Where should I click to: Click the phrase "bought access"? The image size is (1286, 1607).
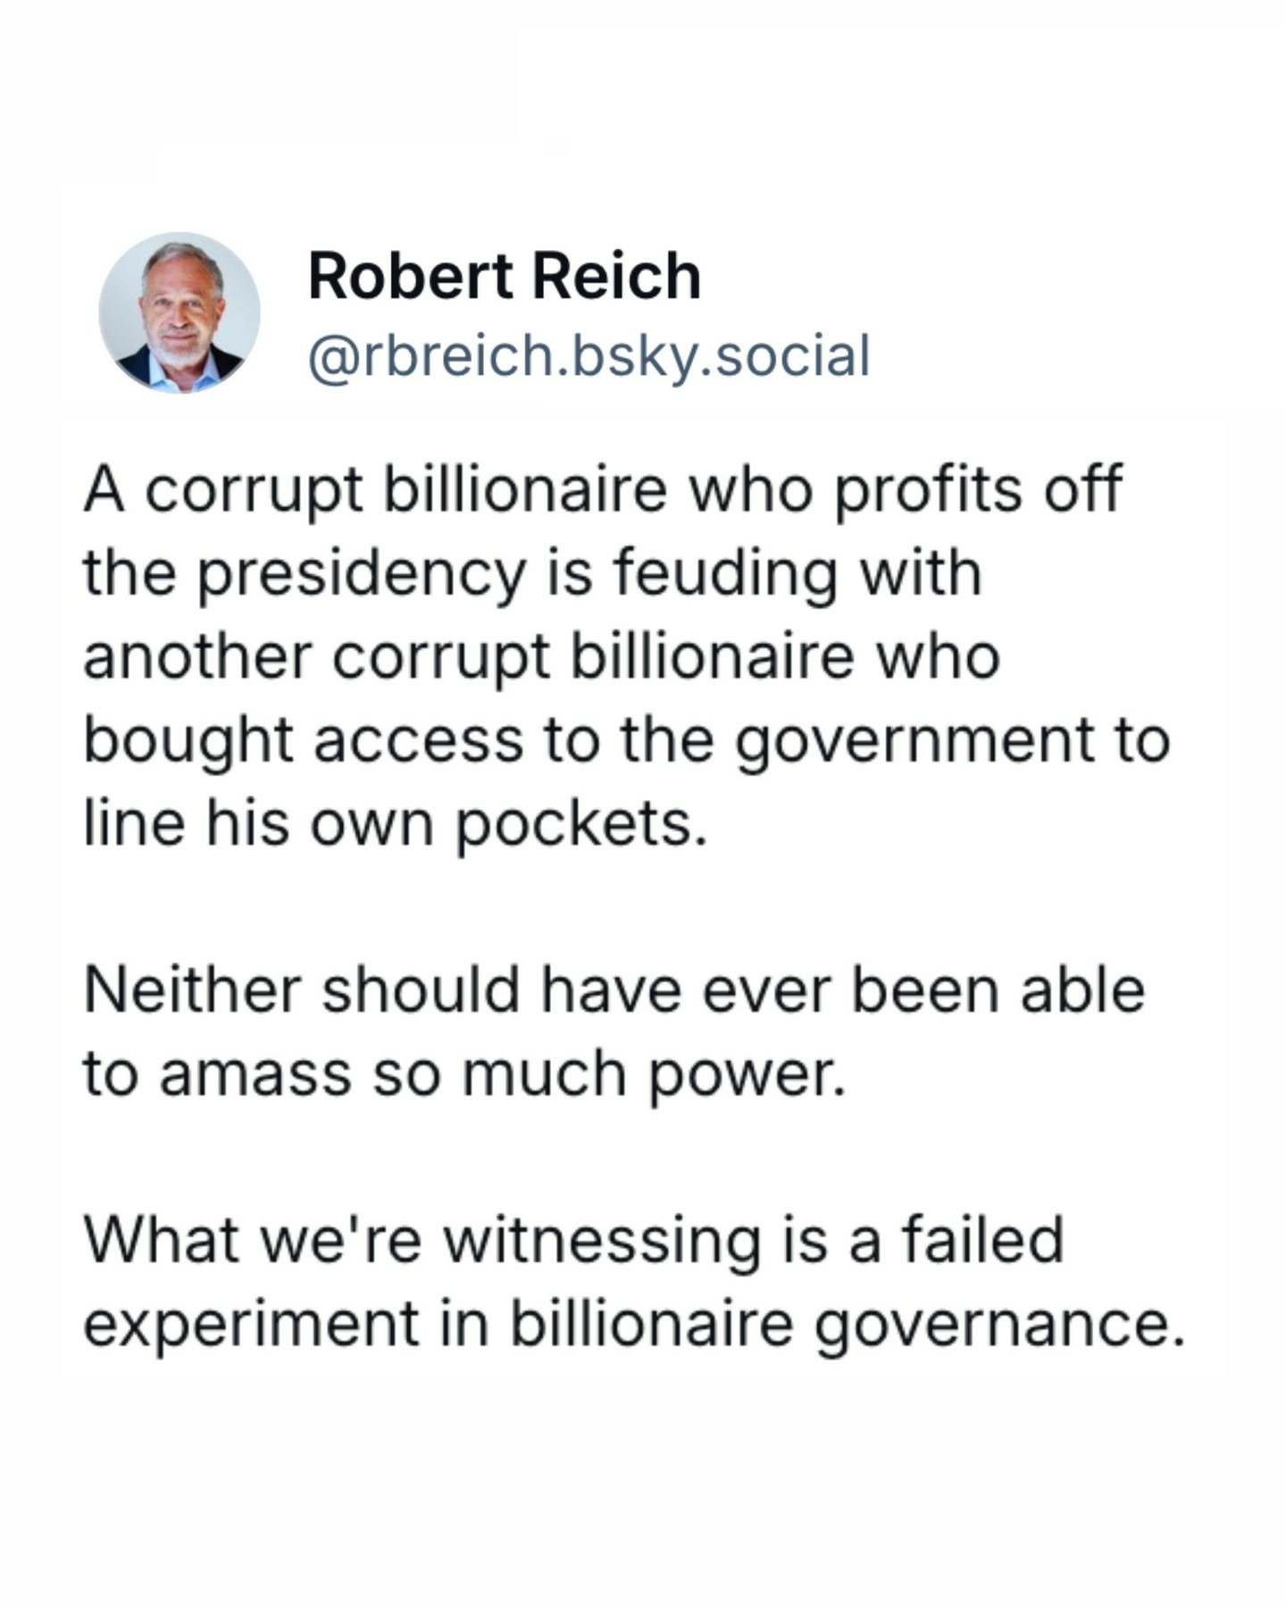pos(303,740)
